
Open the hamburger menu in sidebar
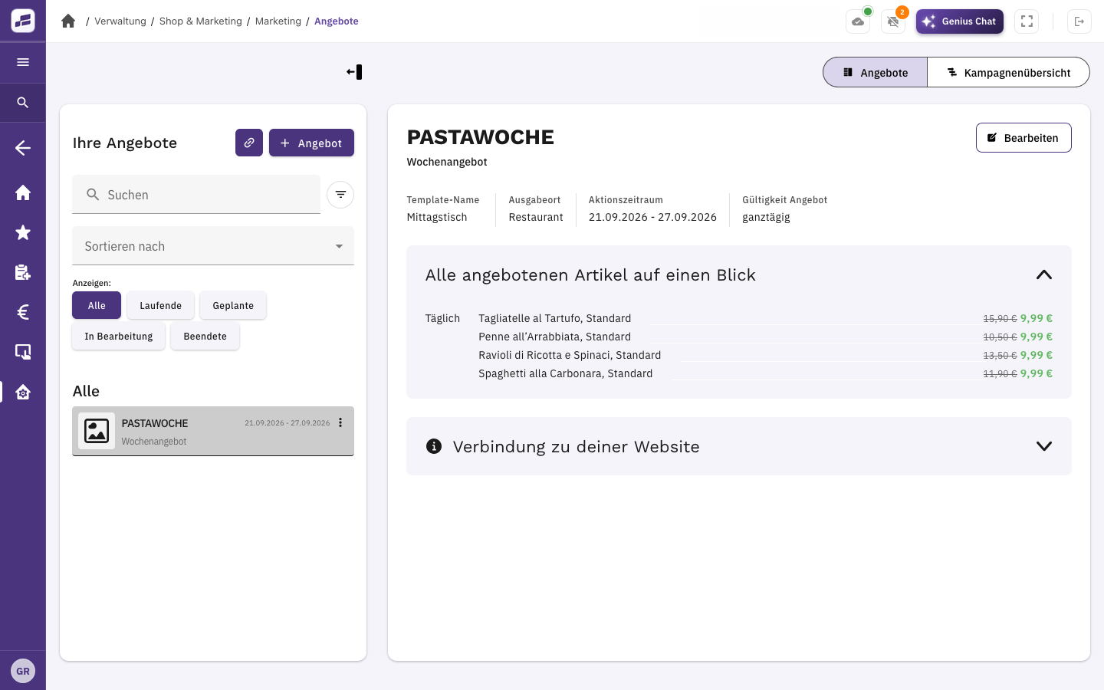click(23, 62)
